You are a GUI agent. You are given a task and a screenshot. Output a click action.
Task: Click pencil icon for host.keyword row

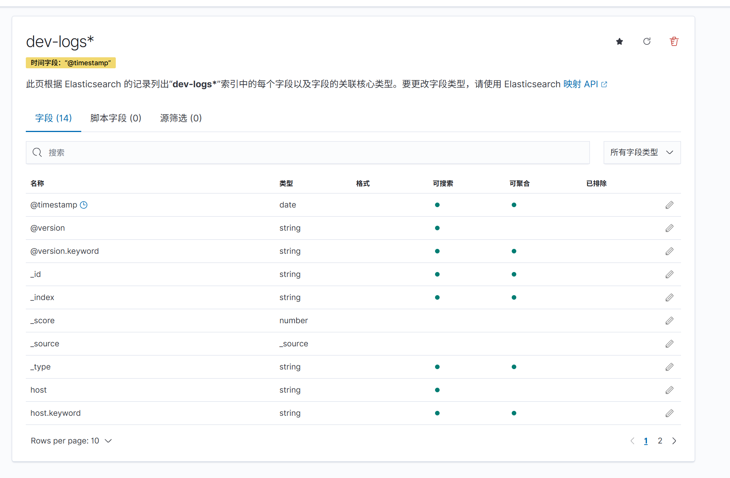pos(669,413)
